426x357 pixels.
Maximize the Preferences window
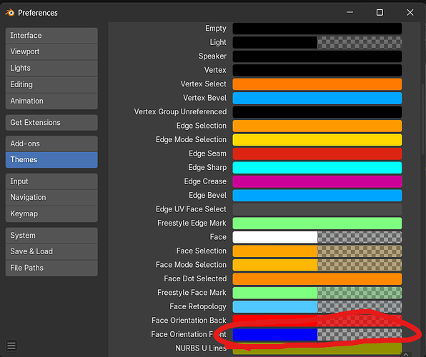[x=380, y=12]
